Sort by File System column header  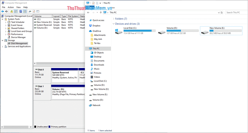pos(73,16)
